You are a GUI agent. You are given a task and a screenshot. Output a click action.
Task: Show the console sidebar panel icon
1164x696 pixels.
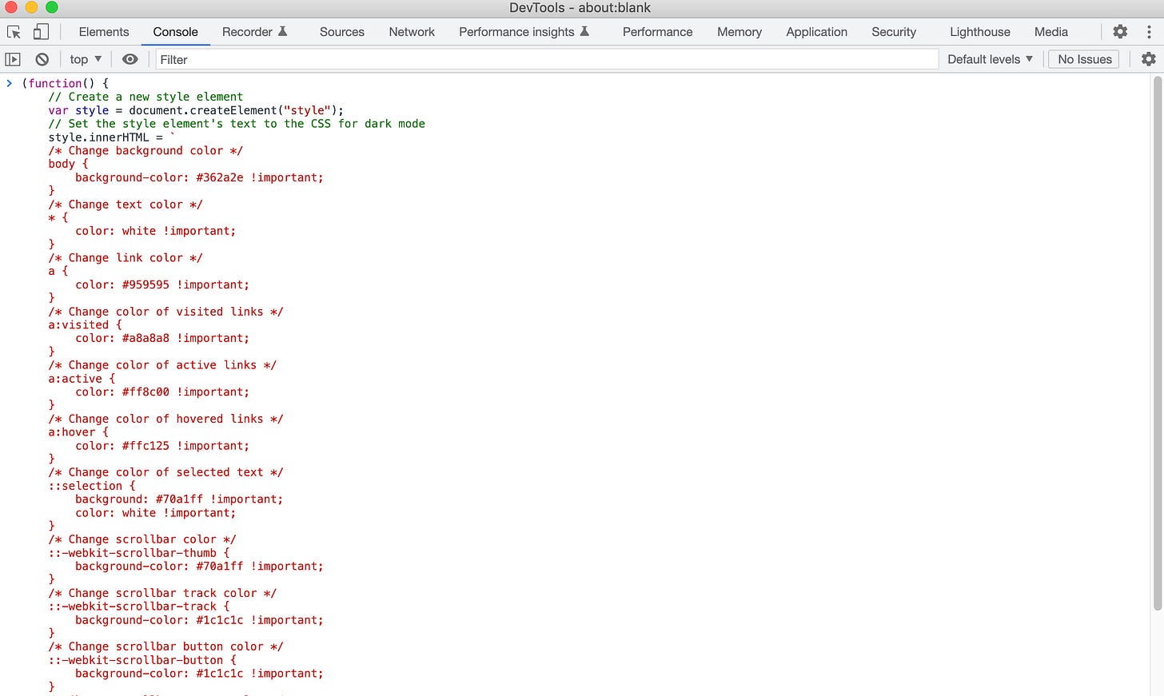[13, 59]
